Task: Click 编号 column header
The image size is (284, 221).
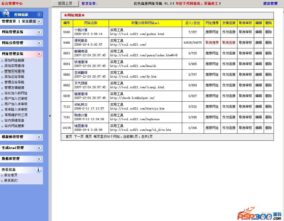Action: pos(67,23)
